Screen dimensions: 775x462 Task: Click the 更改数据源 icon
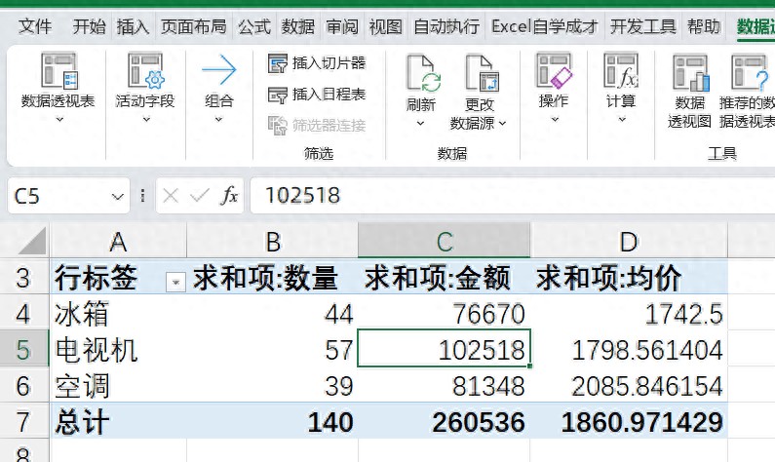coord(480,73)
